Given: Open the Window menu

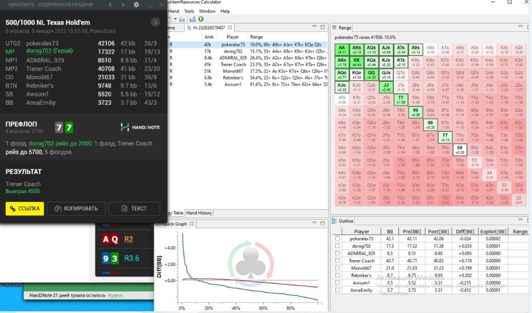Looking at the screenshot, I should pos(207,11).
